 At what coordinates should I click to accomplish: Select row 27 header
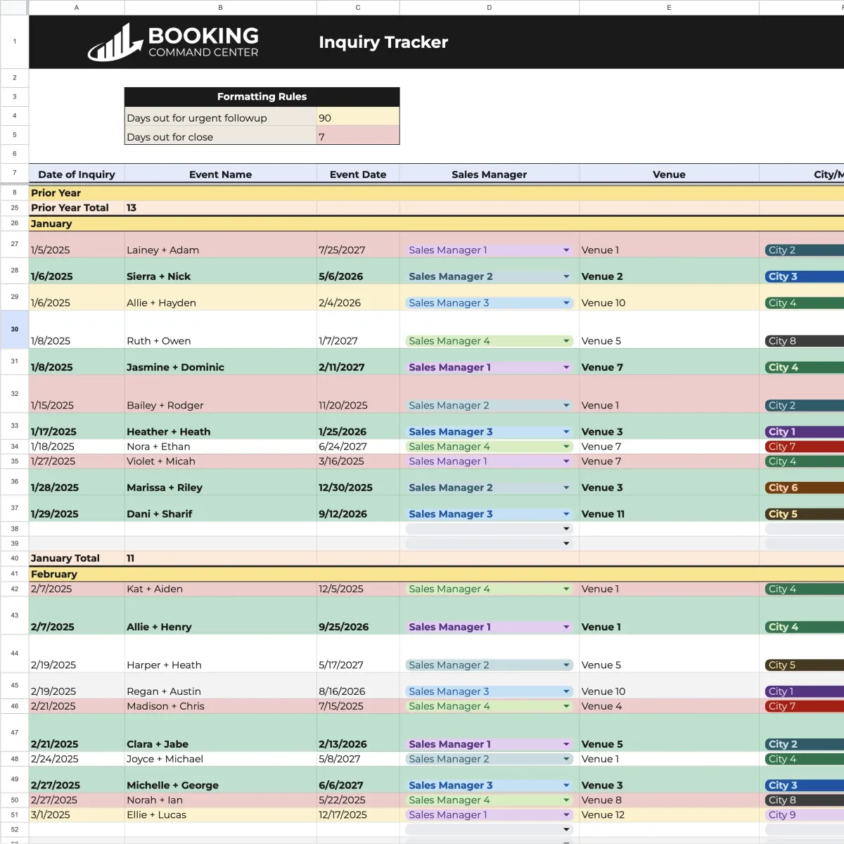click(x=14, y=244)
